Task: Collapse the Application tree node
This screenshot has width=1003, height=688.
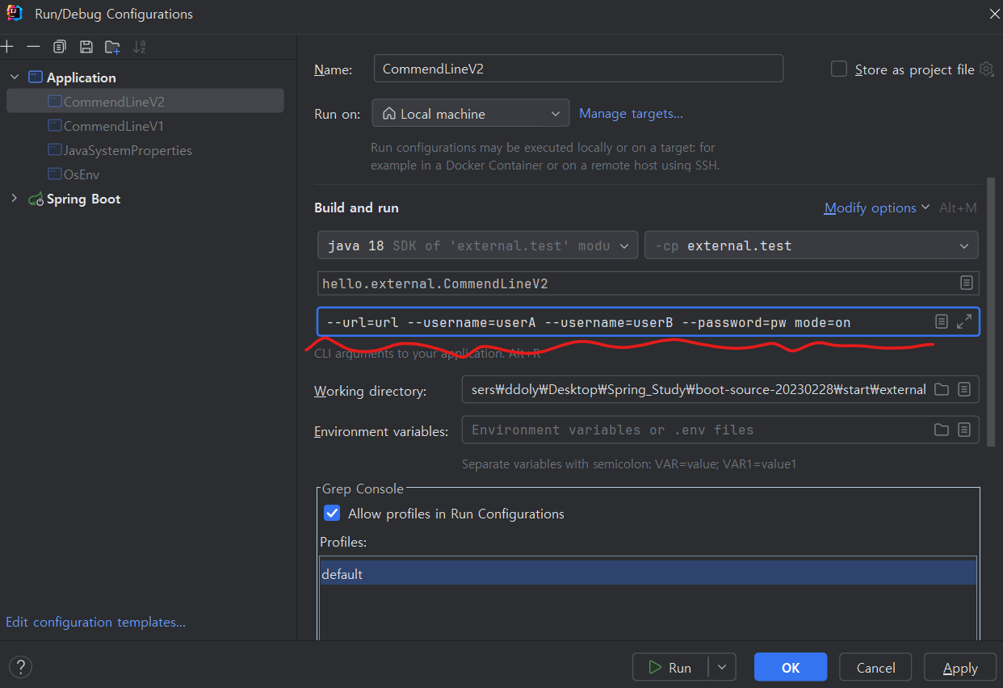Action: [x=14, y=78]
